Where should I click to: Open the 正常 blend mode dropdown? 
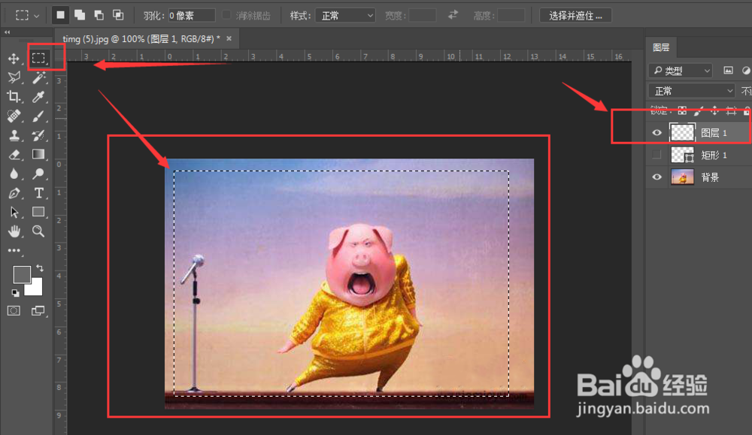[x=692, y=91]
